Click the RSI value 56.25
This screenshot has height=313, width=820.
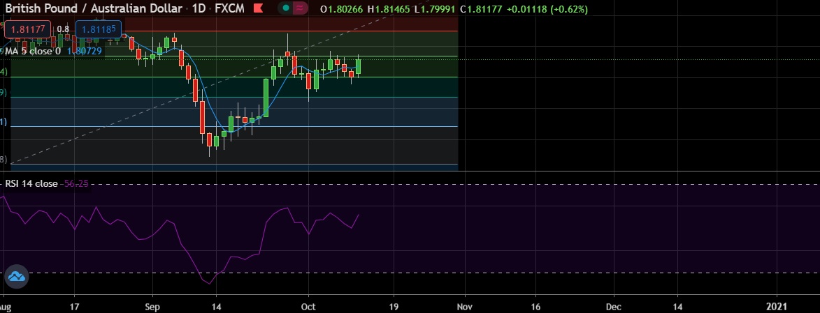click(76, 183)
